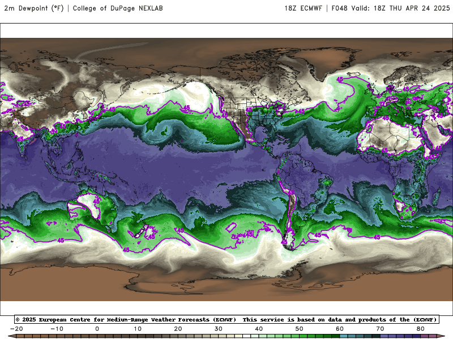Click the 'F048' forecast hour label

point(339,8)
